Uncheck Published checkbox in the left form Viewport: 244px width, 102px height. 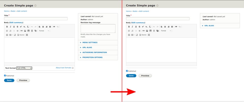tap(5, 76)
